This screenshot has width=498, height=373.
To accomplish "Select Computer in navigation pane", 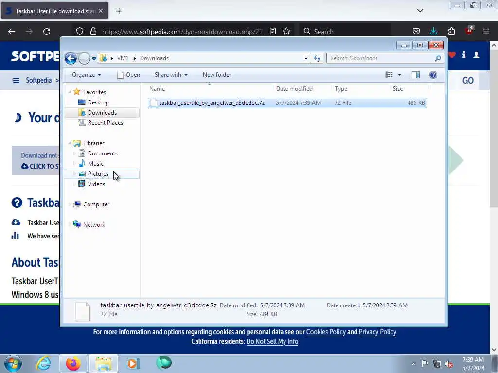I will tap(96, 204).
